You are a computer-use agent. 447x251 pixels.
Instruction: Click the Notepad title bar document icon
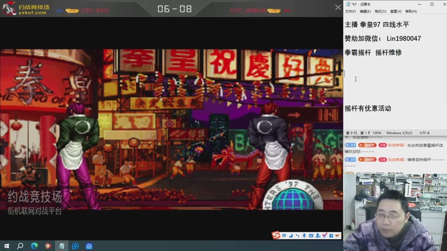pos(348,4)
